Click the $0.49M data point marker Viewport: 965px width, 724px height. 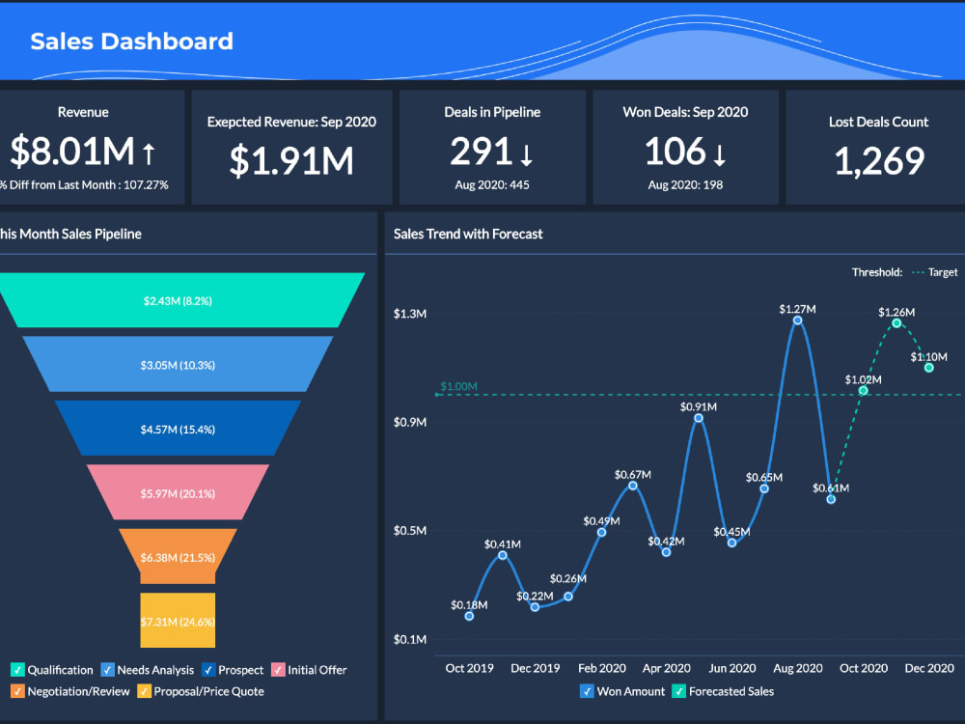601,533
